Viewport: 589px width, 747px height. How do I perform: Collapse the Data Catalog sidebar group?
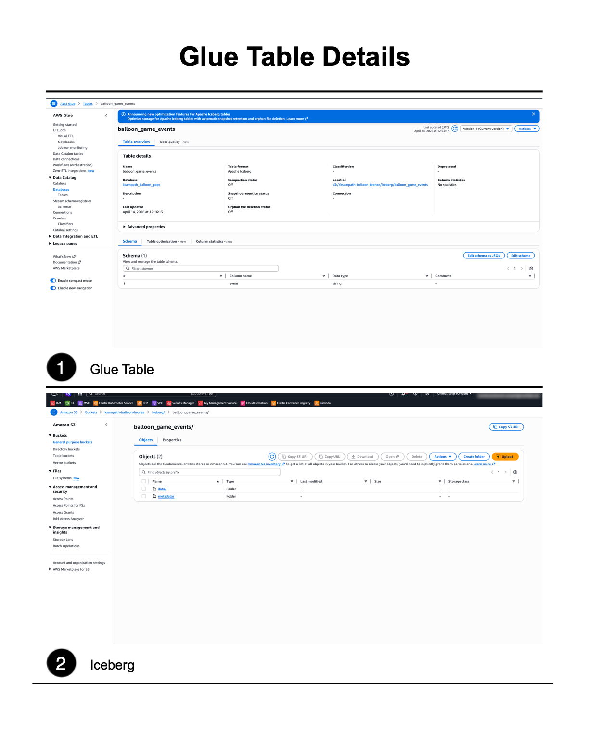pos(50,178)
